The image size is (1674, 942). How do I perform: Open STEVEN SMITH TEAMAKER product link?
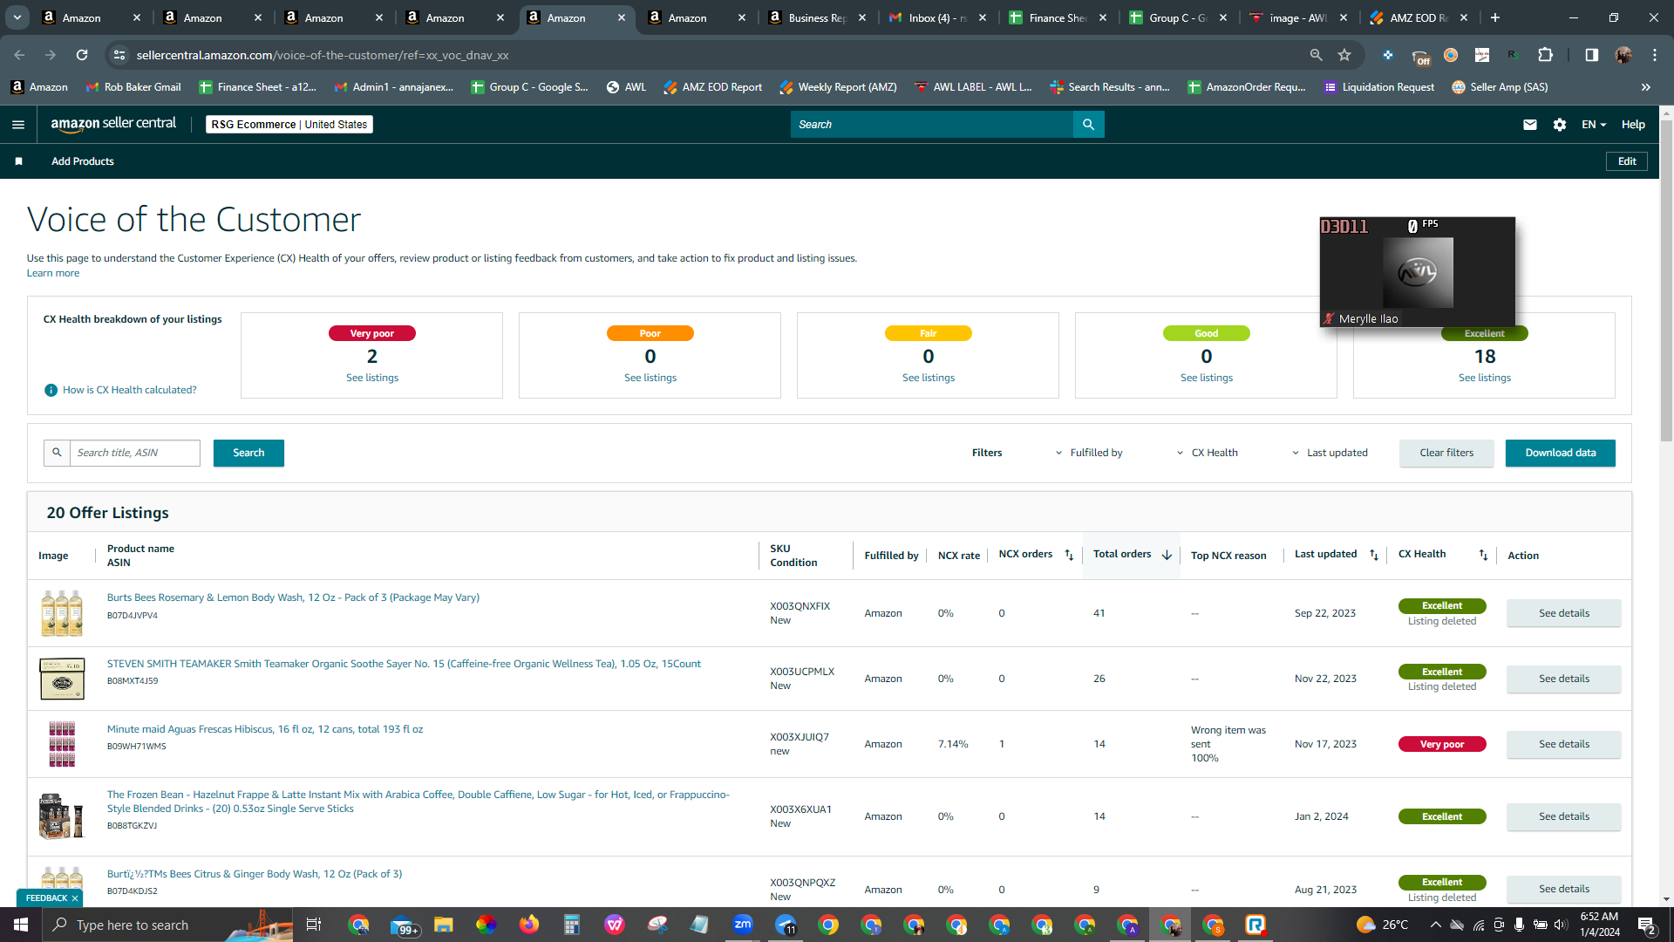tap(404, 664)
